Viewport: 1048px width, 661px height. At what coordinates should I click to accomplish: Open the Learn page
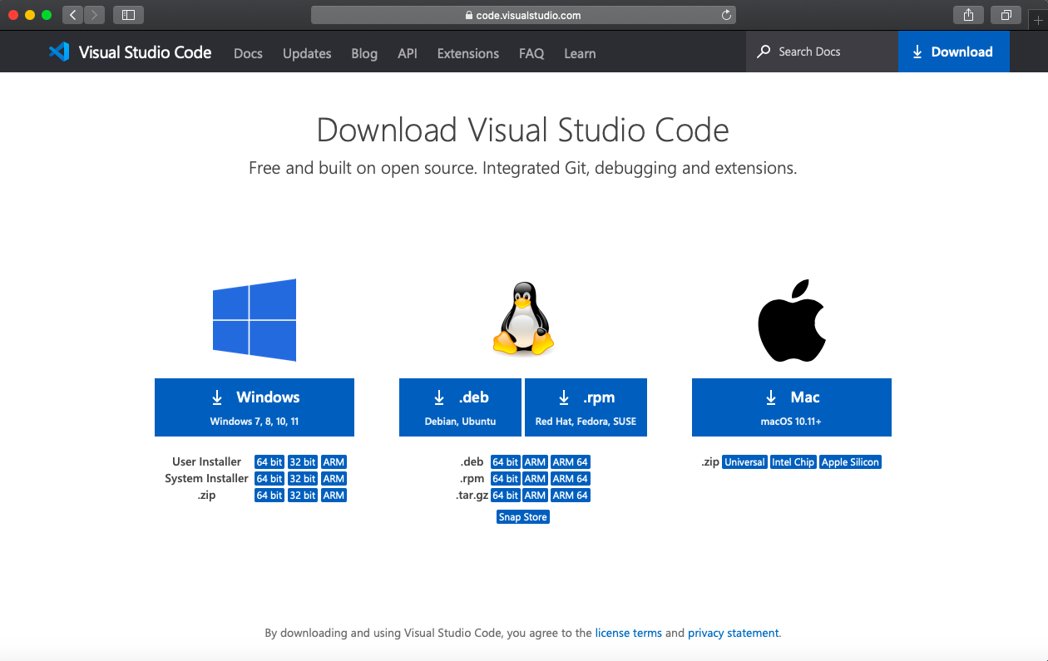tap(580, 53)
